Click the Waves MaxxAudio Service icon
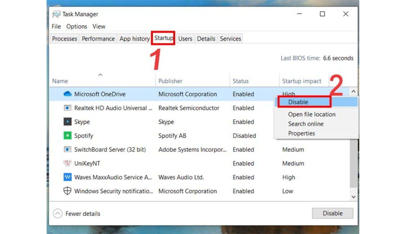Screen dimensions: 417x234 point(67,177)
